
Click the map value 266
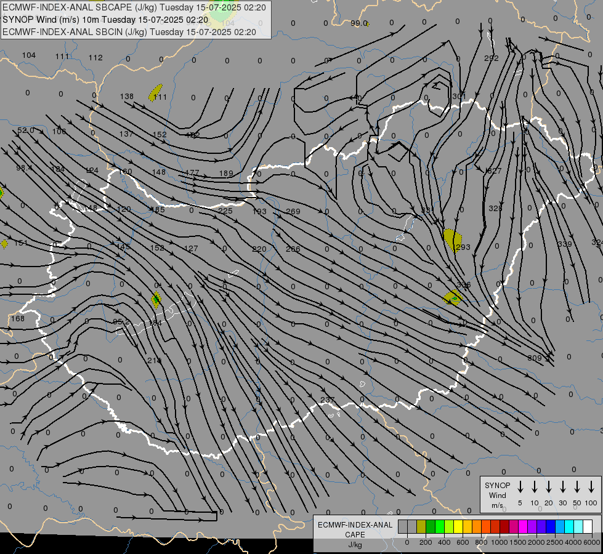coord(293,249)
